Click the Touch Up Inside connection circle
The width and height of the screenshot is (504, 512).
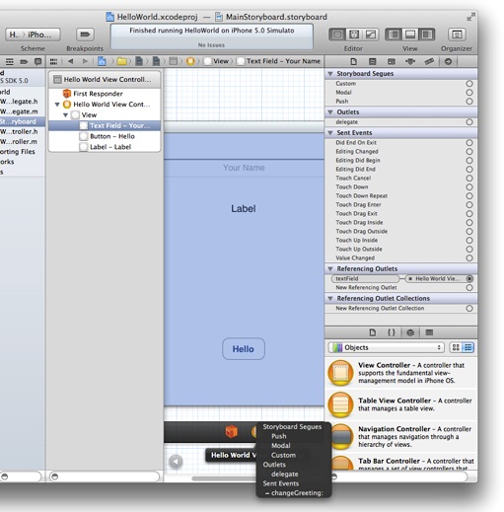469,241
